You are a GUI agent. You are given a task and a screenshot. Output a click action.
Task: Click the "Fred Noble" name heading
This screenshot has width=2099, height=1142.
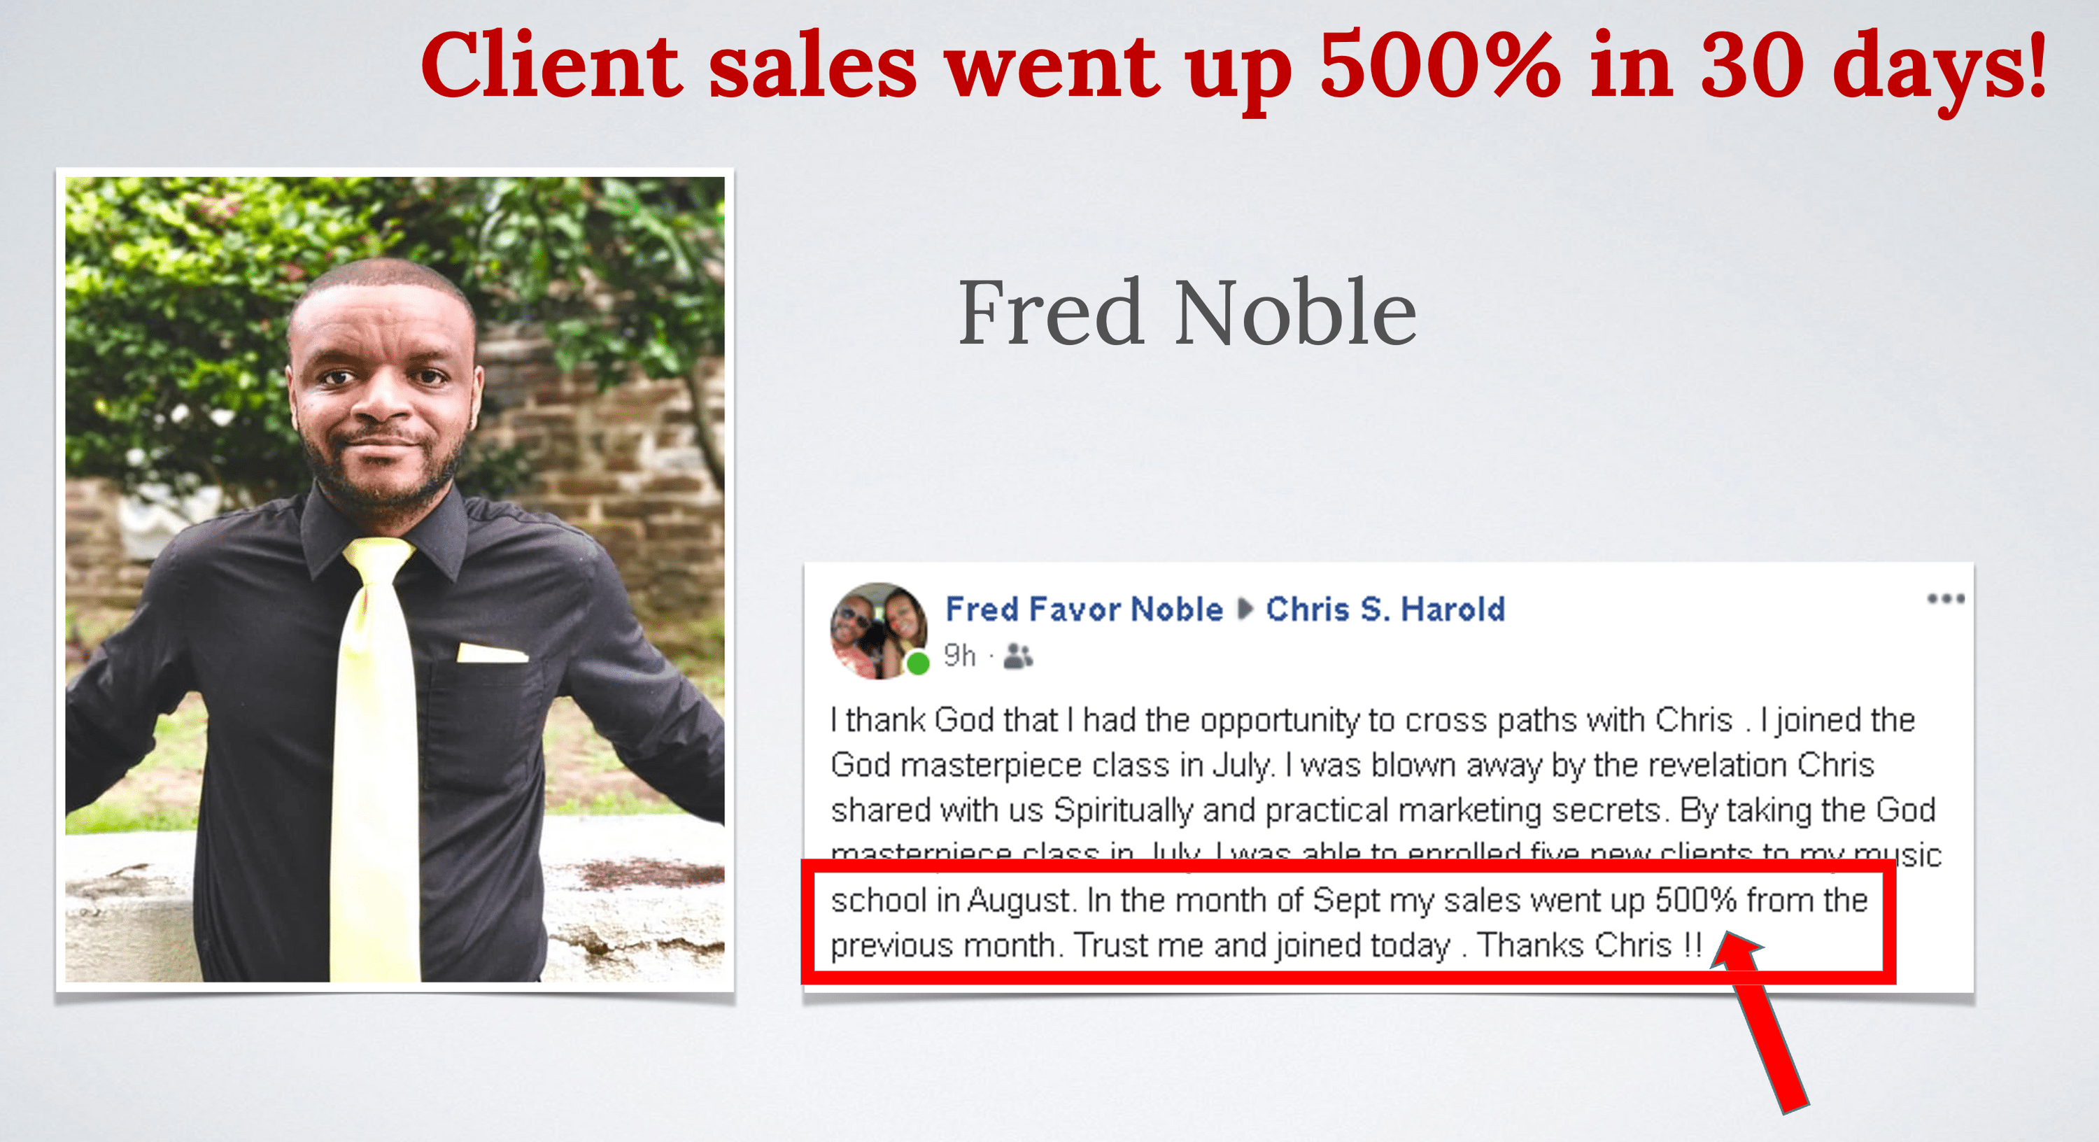[x=1187, y=312]
